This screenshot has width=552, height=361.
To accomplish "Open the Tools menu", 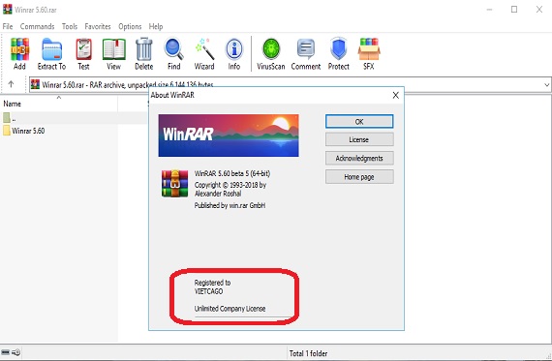I will coord(70,26).
